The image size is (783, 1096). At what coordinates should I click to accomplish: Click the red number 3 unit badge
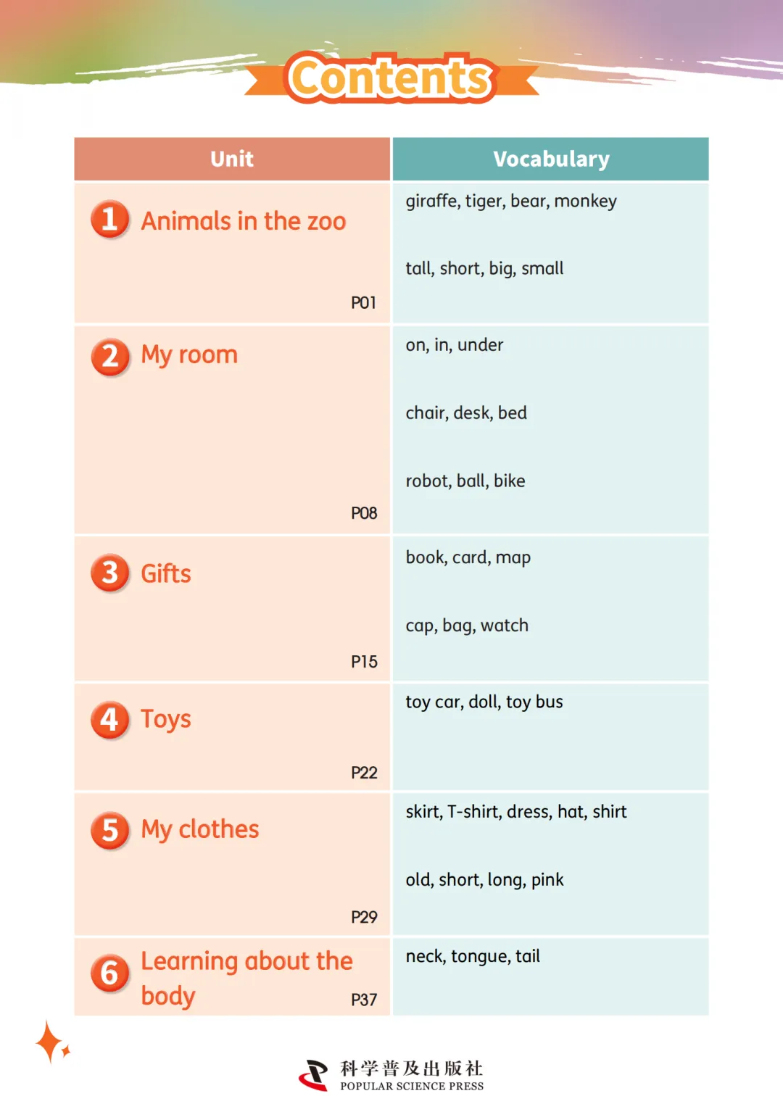[x=110, y=573]
